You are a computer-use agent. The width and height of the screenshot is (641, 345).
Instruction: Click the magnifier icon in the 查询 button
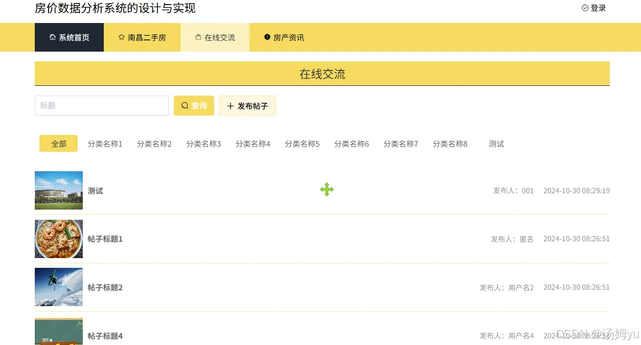(185, 106)
